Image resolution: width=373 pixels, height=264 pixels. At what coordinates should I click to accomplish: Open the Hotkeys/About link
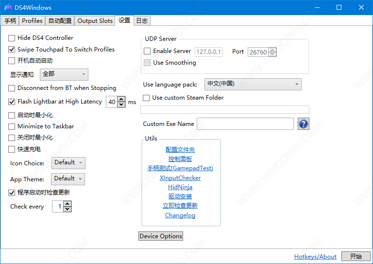[315, 257]
